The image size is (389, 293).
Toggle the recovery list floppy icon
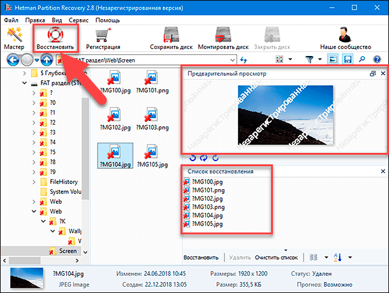[348, 59]
